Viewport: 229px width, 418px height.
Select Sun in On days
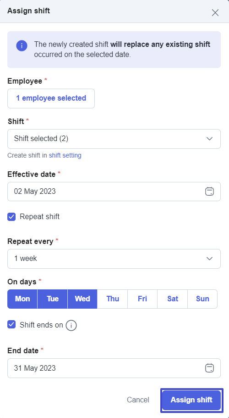[x=202, y=299]
